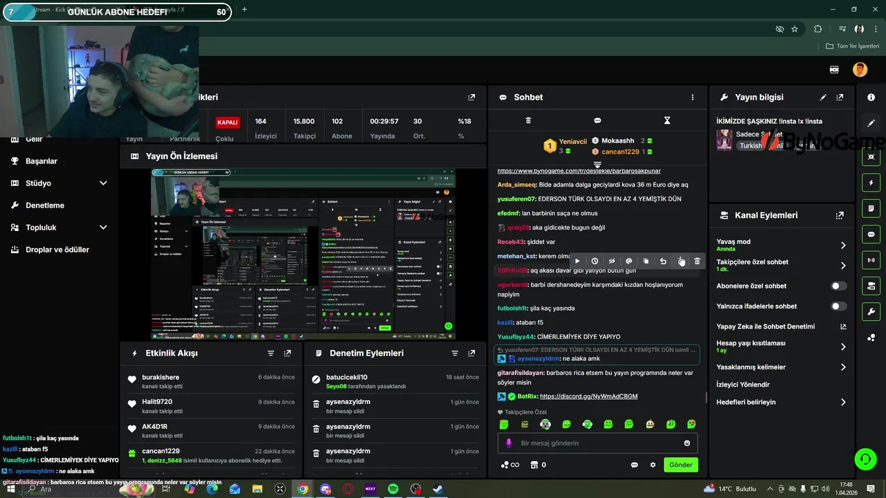Open Spotify from the taskbar
This screenshot has width=886, height=498.
pyautogui.click(x=393, y=489)
